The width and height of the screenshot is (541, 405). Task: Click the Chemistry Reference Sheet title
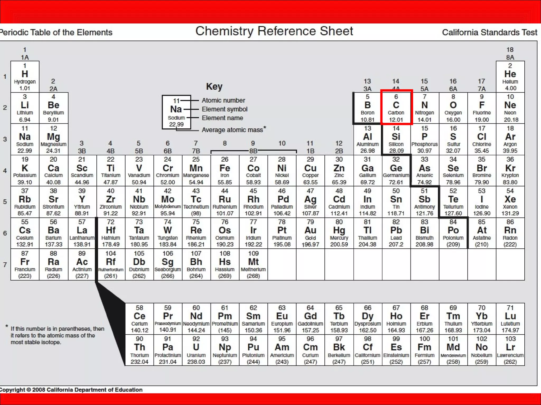(274, 31)
